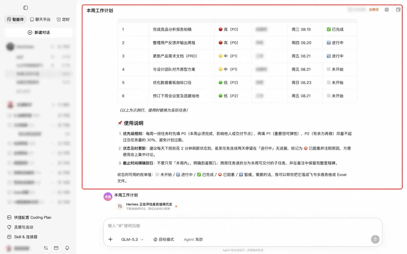407x254 pixels.
Task: Click task cell 与设计团队对齐原型方案
Action: (x=174, y=69)
